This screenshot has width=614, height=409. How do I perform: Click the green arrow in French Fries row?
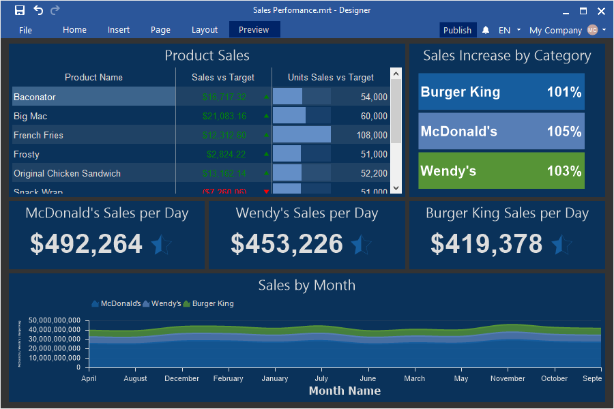pos(266,135)
